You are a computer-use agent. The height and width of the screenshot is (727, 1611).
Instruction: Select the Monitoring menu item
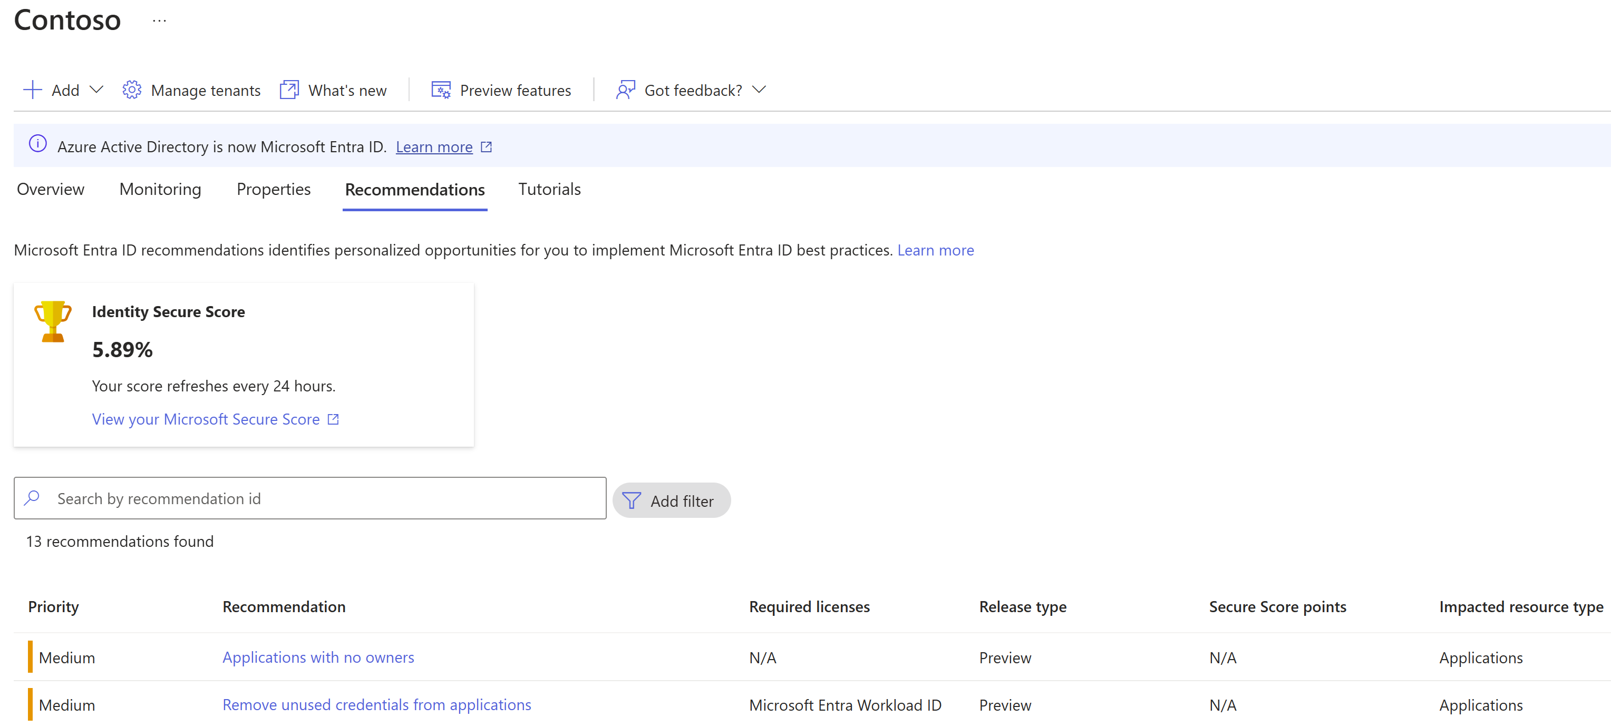pyautogui.click(x=159, y=189)
